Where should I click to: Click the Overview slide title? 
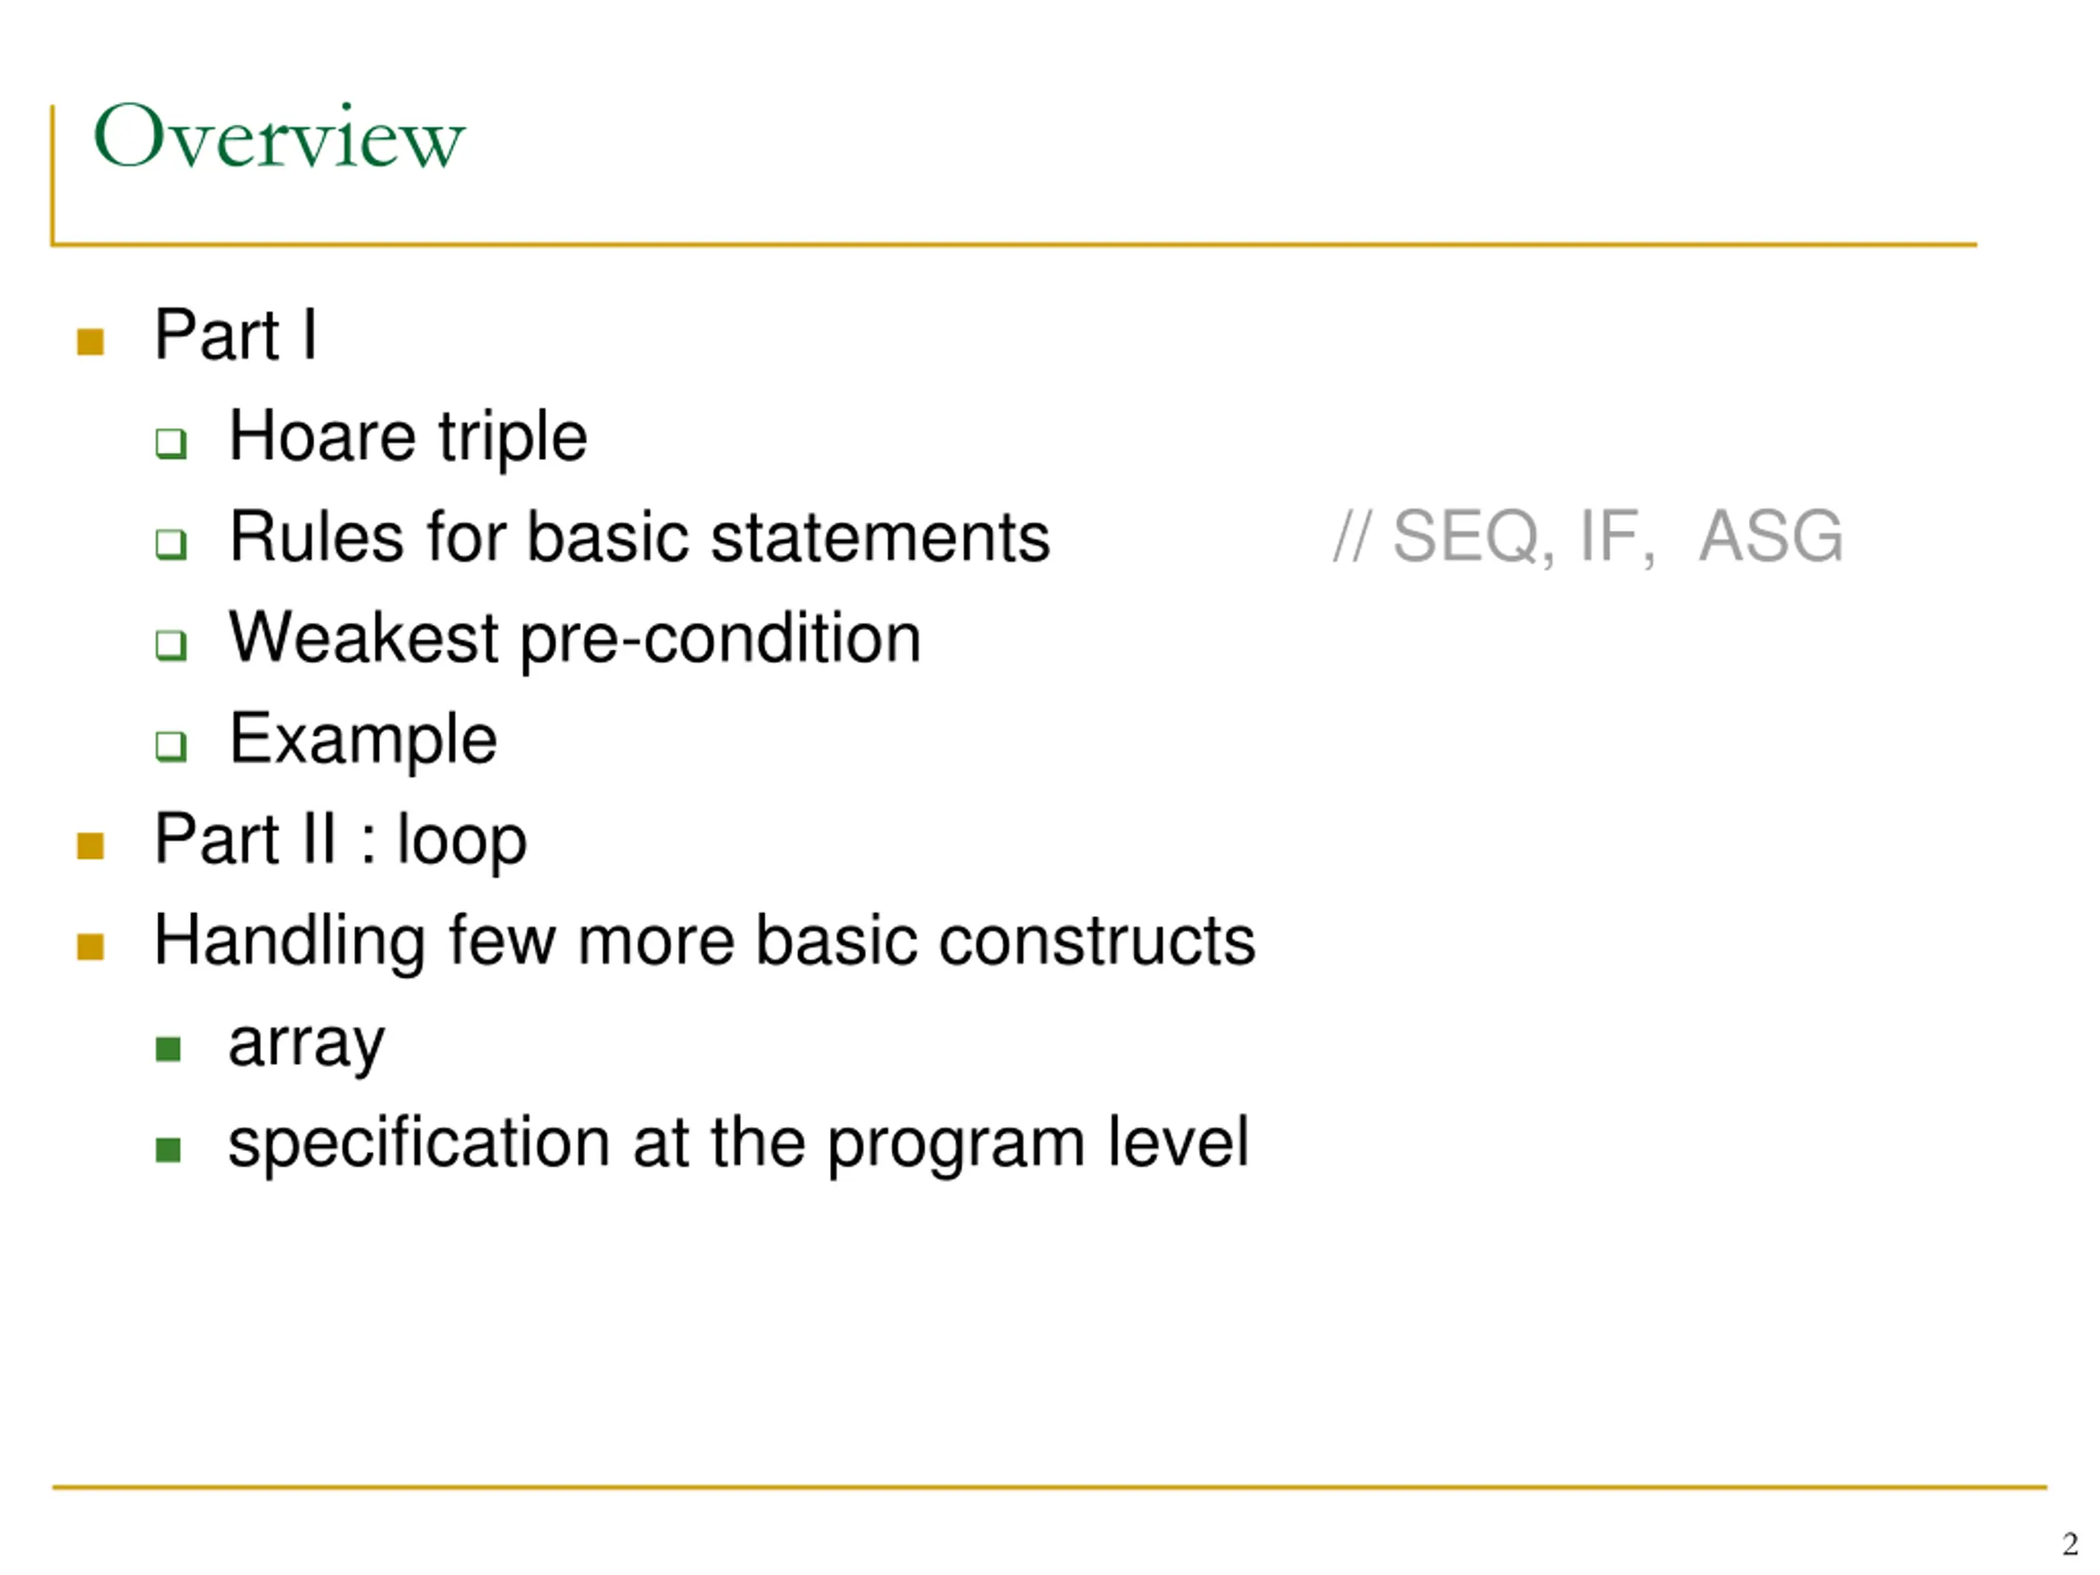278,137
